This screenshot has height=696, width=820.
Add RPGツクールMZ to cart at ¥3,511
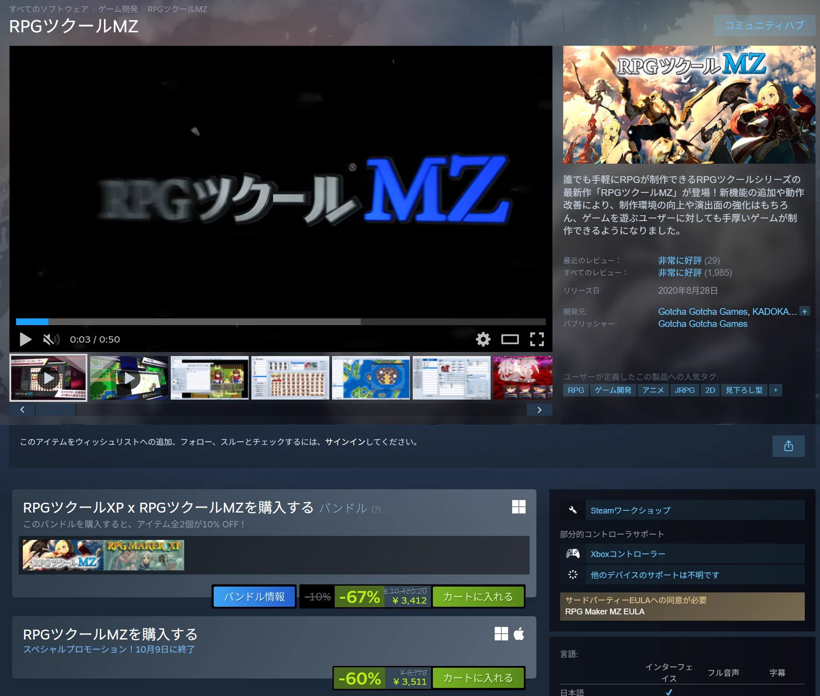(x=478, y=678)
